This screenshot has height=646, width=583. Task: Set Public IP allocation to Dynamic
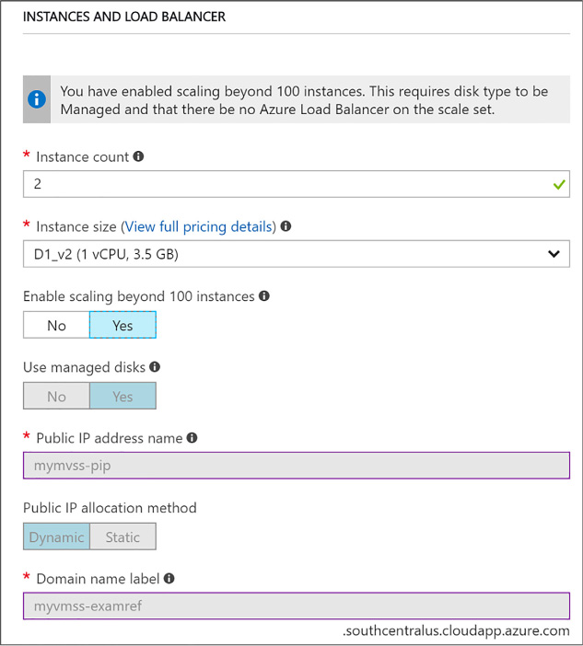click(x=56, y=536)
